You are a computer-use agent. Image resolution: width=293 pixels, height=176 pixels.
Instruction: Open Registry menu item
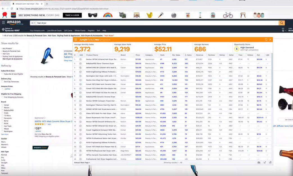point(91,31)
